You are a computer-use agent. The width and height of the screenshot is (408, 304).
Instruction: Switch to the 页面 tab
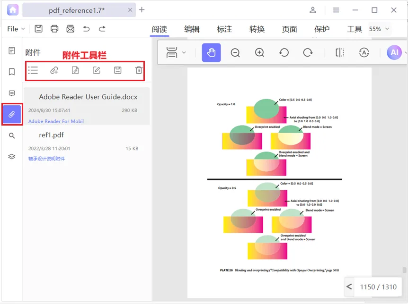289,29
